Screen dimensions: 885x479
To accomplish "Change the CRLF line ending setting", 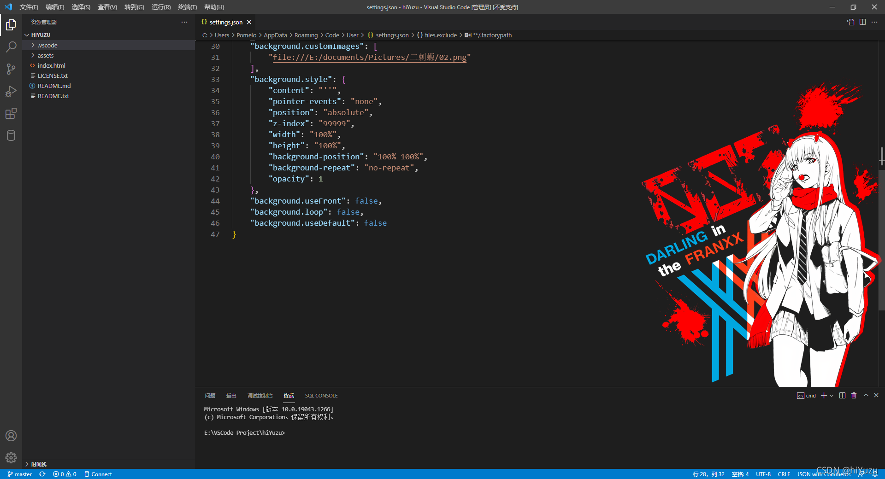I will [x=784, y=474].
